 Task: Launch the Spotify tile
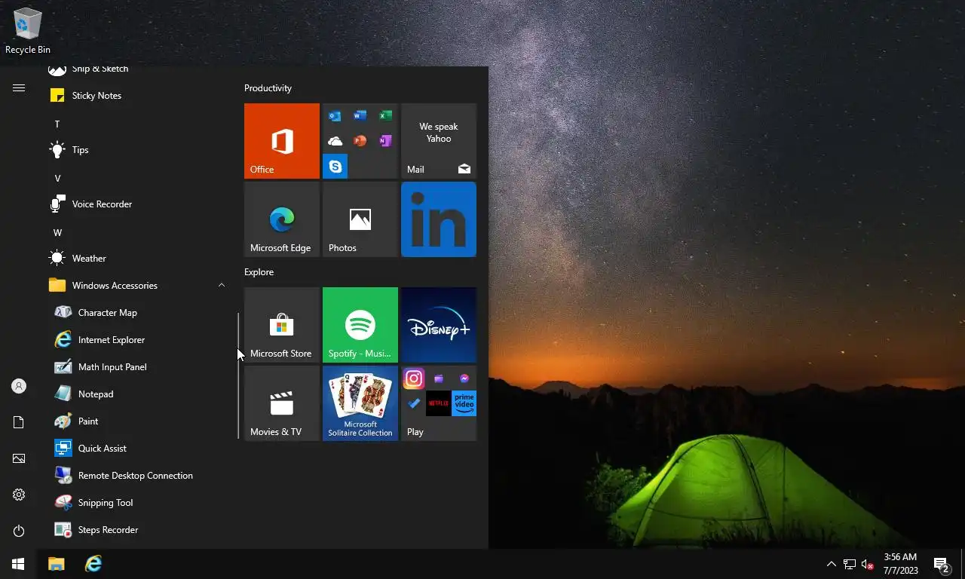pos(360,325)
